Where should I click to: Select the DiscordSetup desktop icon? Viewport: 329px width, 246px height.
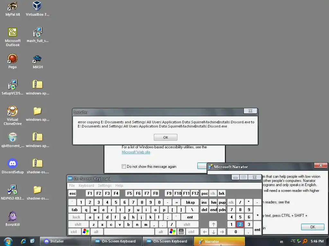[x=13, y=166]
